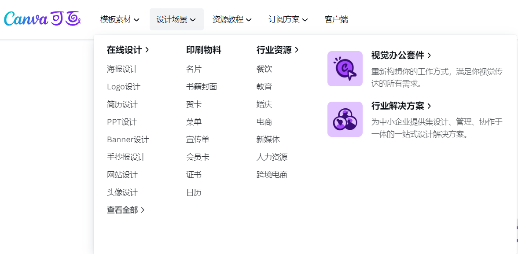
Task: Expand the 模板素材 dropdown menu
Action: point(120,19)
